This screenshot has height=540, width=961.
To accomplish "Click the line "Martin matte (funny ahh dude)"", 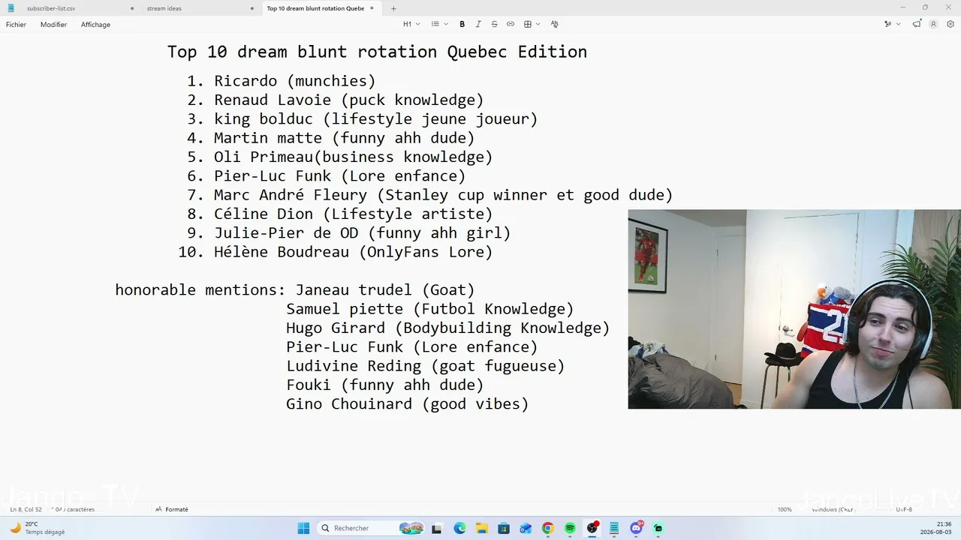I will click(x=344, y=138).
